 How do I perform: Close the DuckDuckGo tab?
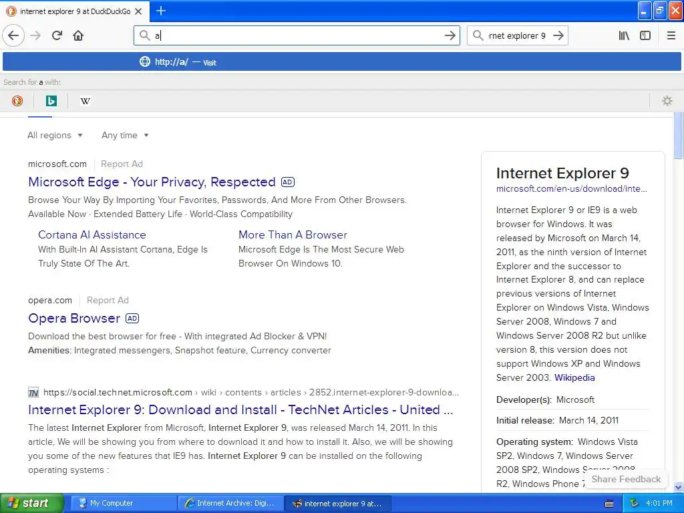138,11
